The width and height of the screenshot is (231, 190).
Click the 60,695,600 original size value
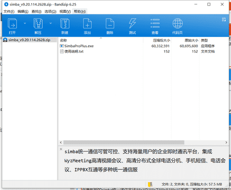pyautogui.click(x=189, y=46)
